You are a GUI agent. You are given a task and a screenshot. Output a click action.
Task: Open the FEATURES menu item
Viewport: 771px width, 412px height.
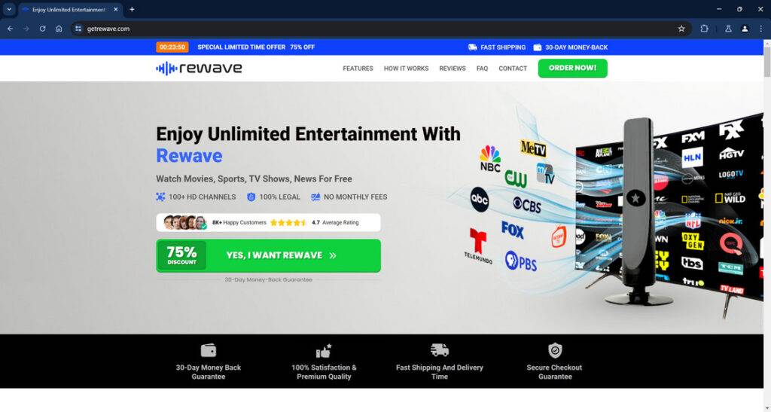tap(358, 69)
